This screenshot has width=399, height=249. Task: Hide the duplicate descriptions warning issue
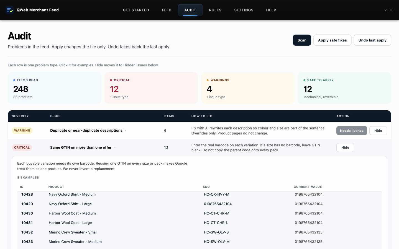378,131
